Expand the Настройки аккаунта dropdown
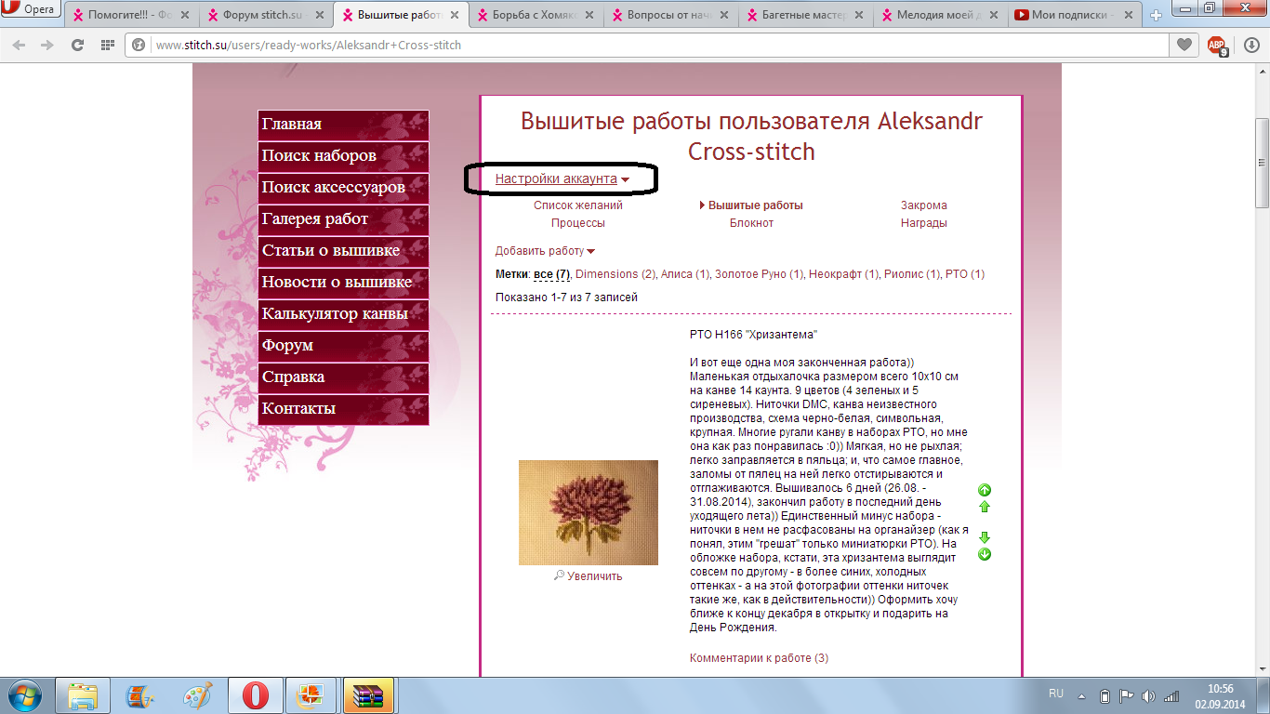The image size is (1270, 714). point(562,178)
